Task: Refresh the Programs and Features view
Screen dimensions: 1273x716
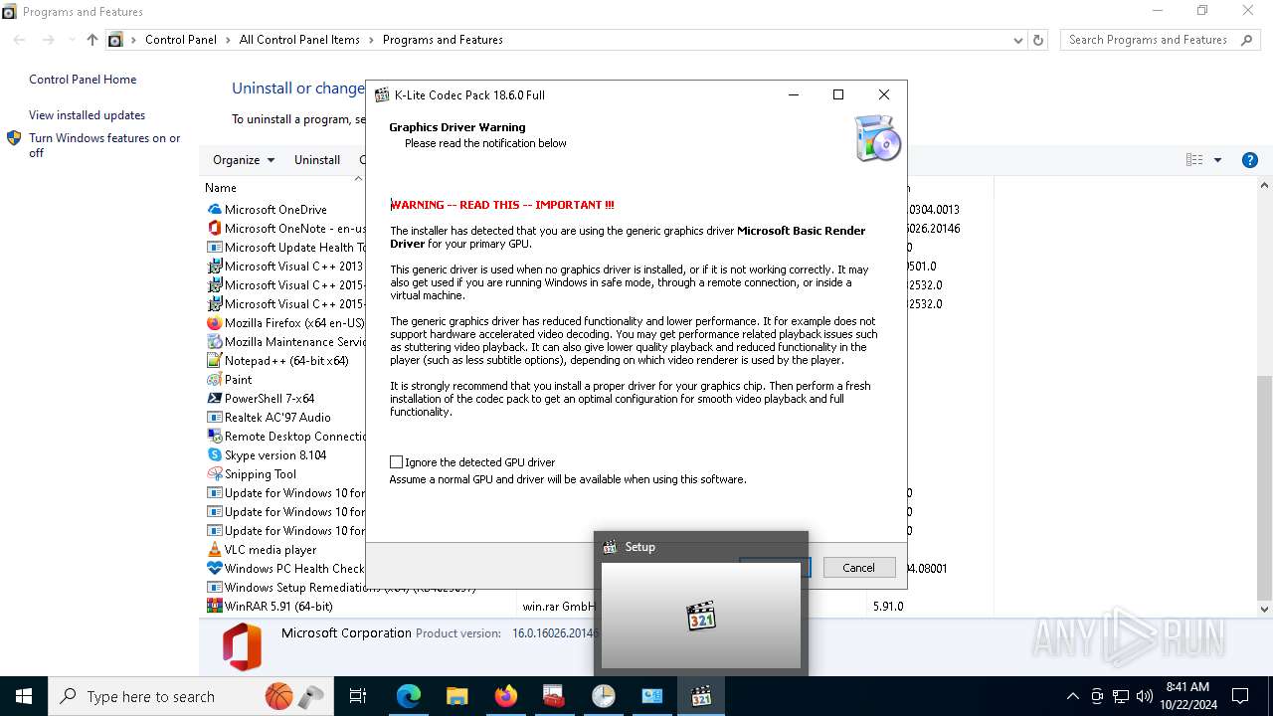Action: click(1038, 40)
